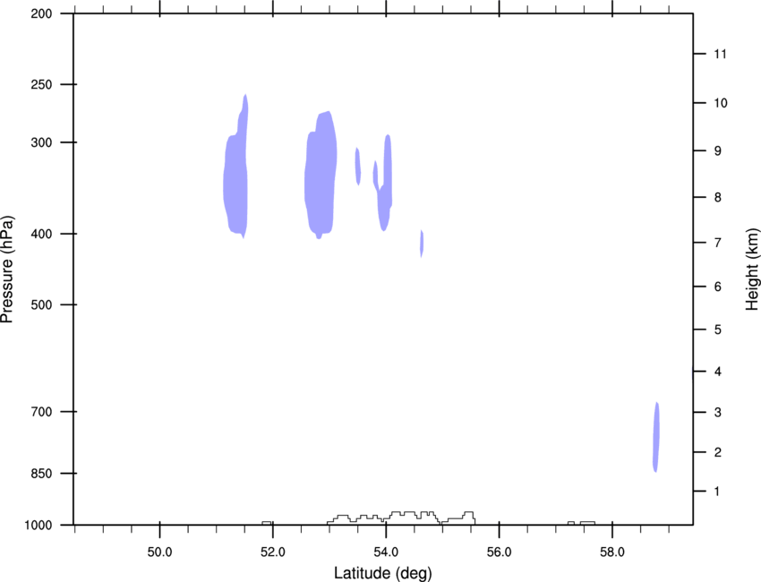Click the 8 km height label
The height and width of the screenshot is (582, 761).
coord(718,198)
